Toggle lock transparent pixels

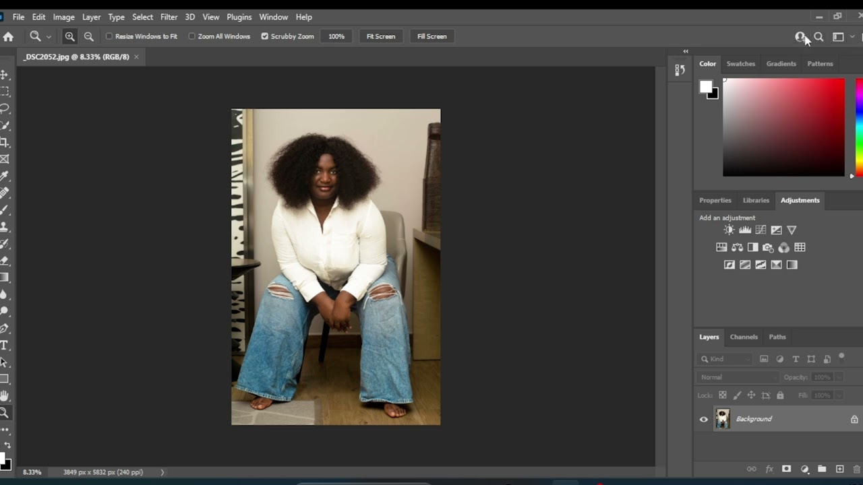723,395
